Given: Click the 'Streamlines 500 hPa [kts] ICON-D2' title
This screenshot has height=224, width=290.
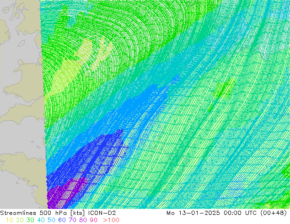Looking at the screenshot, I should (x=58, y=213).
